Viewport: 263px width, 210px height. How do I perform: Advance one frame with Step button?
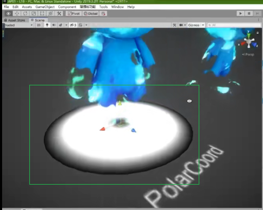[257, 13]
